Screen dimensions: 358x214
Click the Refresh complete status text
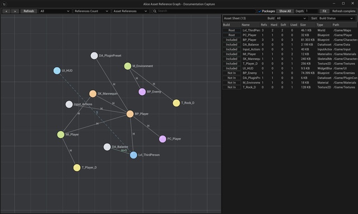pos(343,11)
